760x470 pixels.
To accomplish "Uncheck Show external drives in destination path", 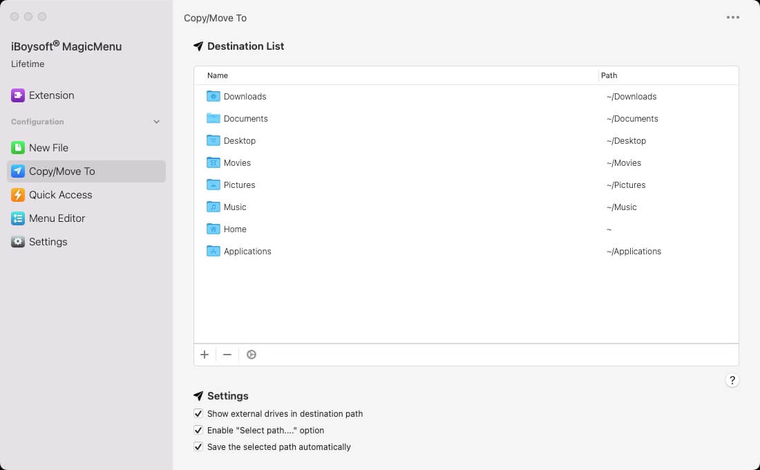I will (198, 413).
